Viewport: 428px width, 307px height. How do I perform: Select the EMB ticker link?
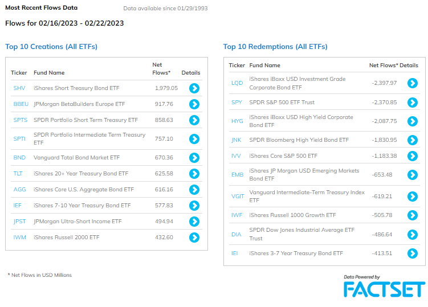click(237, 175)
